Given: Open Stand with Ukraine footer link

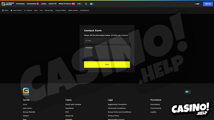Looking at the screenshot, I should coord(73,105).
